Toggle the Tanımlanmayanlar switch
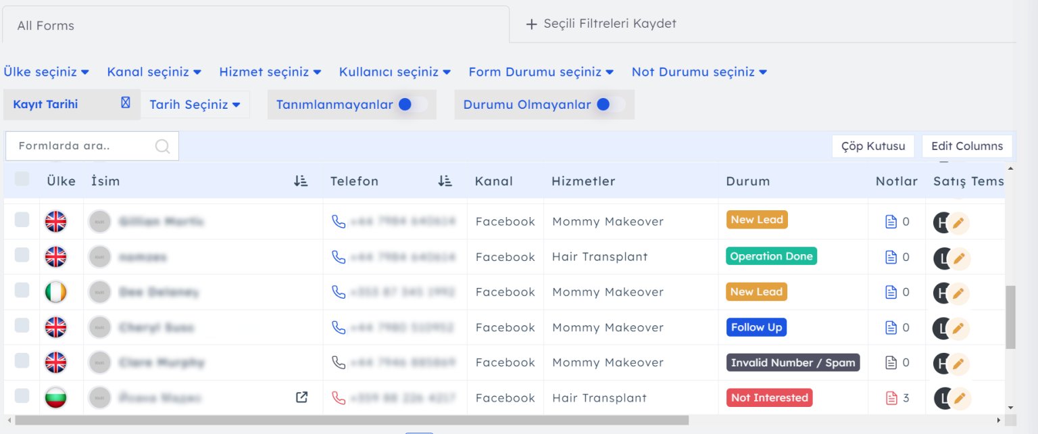Image resolution: width=1038 pixels, height=434 pixels. click(x=412, y=105)
